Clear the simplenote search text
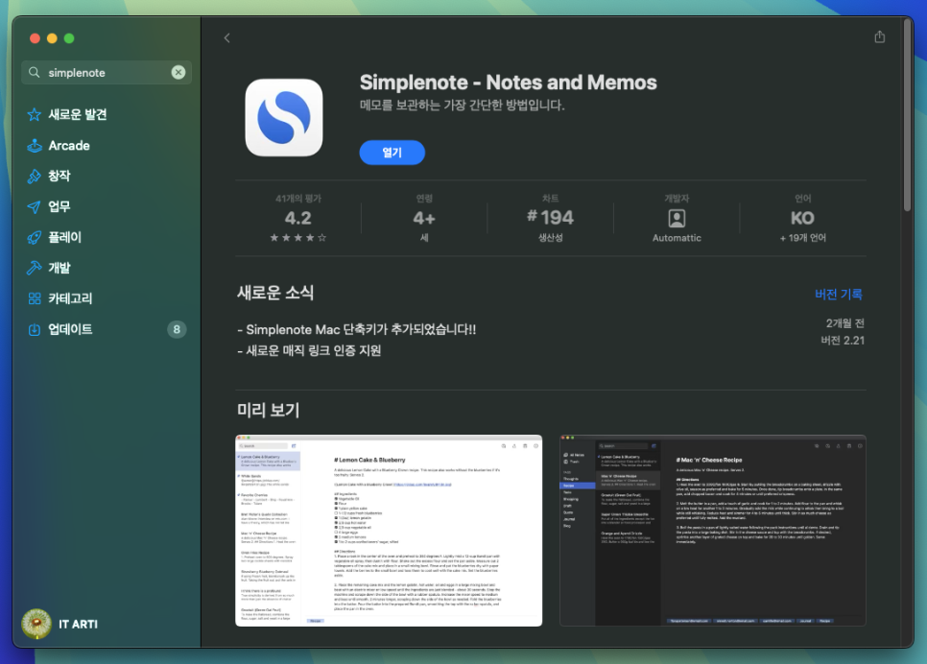This screenshot has height=664, width=927. tap(178, 72)
